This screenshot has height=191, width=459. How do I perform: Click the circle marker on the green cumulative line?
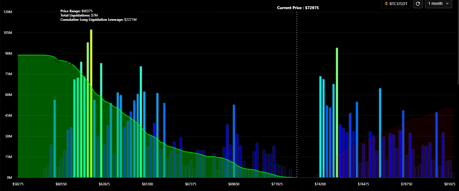tap(71, 64)
